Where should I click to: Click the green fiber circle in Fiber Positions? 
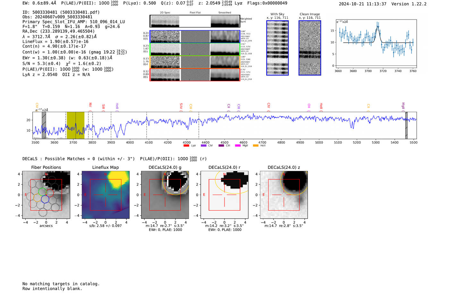pos(42,192)
